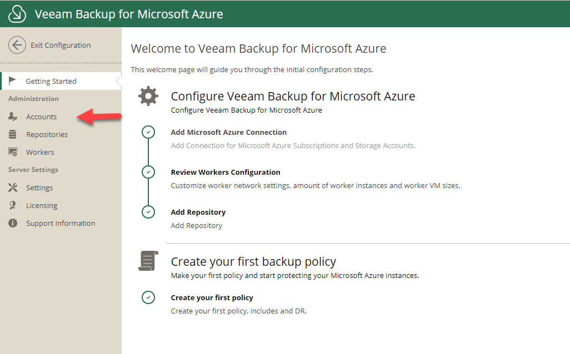Click 'Create your first backup policy' heading
Screen dimensions: 570x354
coord(253,261)
